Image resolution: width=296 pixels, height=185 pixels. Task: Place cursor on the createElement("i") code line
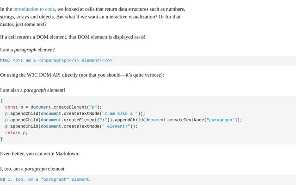[123, 120]
